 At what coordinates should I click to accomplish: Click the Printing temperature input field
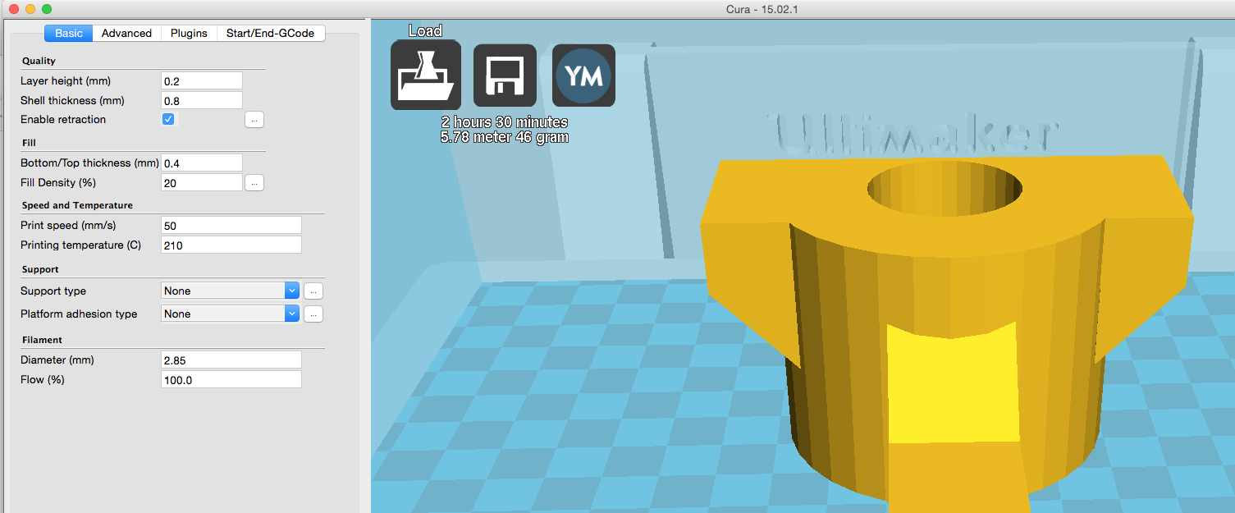click(x=231, y=245)
